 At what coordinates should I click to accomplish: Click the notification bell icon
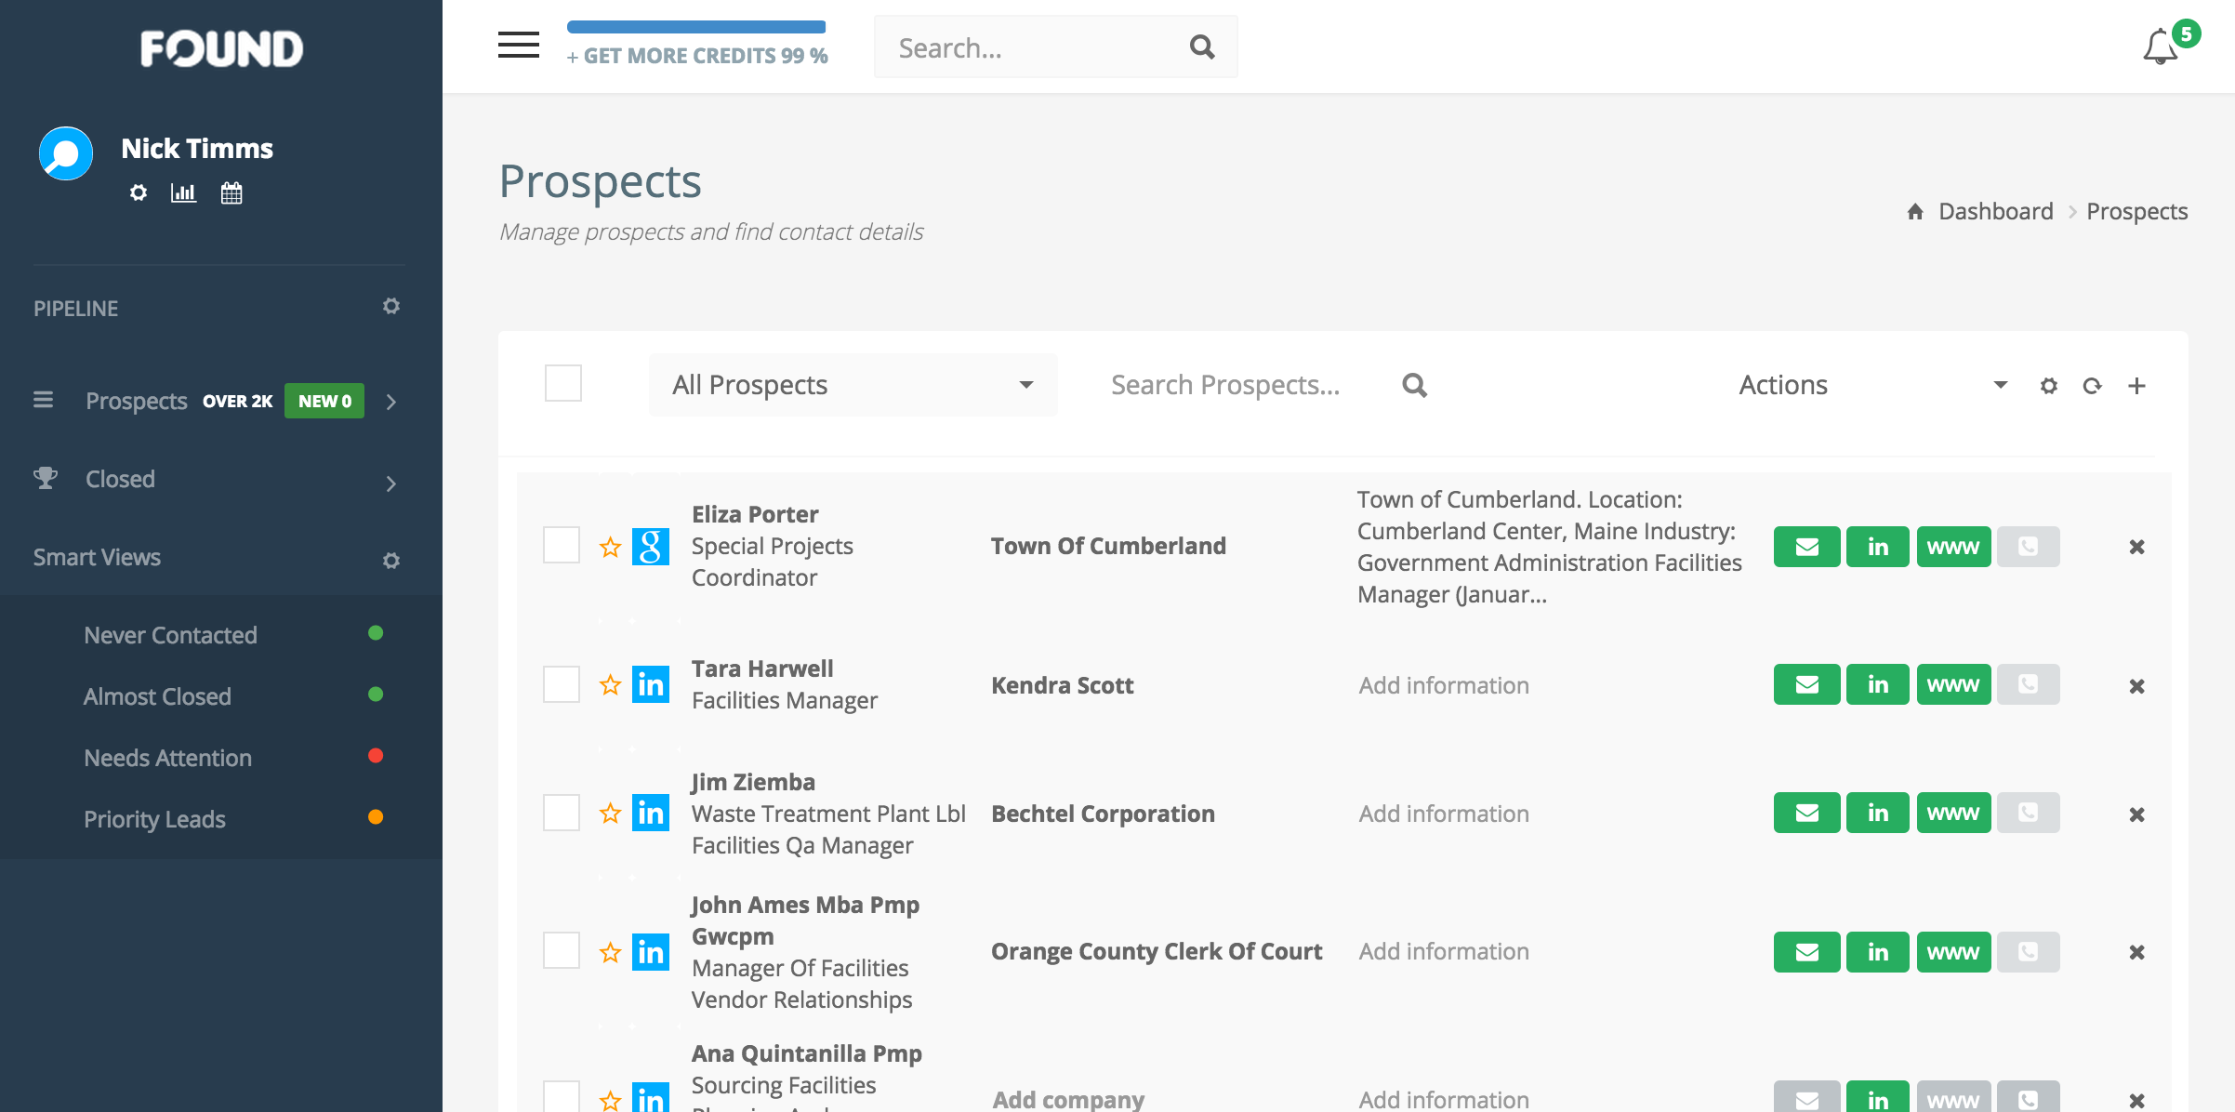click(x=2161, y=46)
